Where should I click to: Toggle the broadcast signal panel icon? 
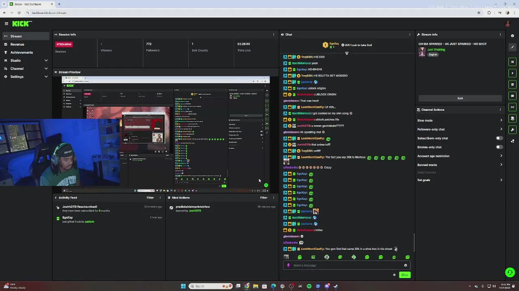(x=513, y=107)
